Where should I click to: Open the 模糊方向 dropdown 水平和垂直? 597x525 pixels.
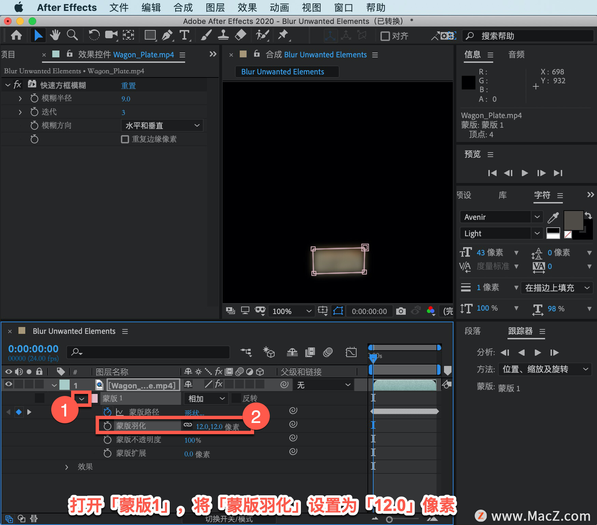click(162, 125)
